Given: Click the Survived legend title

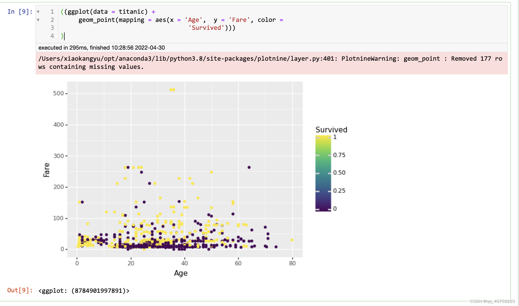Looking at the screenshot, I should tap(331, 130).
